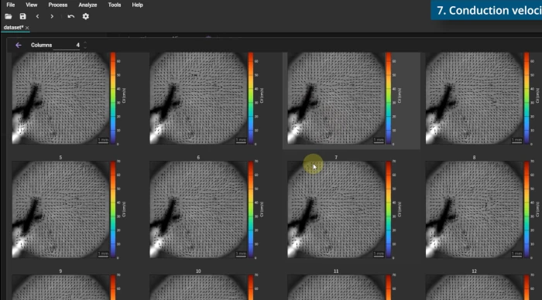The width and height of the screenshot is (542, 300).
Task: Go to next with the right chevron
Action: coord(52,16)
